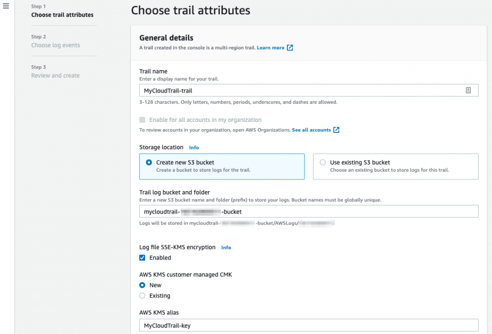Open Log file SSE-KMS encryption Info link
The height and width of the screenshot is (334, 492).
[x=226, y=248]
